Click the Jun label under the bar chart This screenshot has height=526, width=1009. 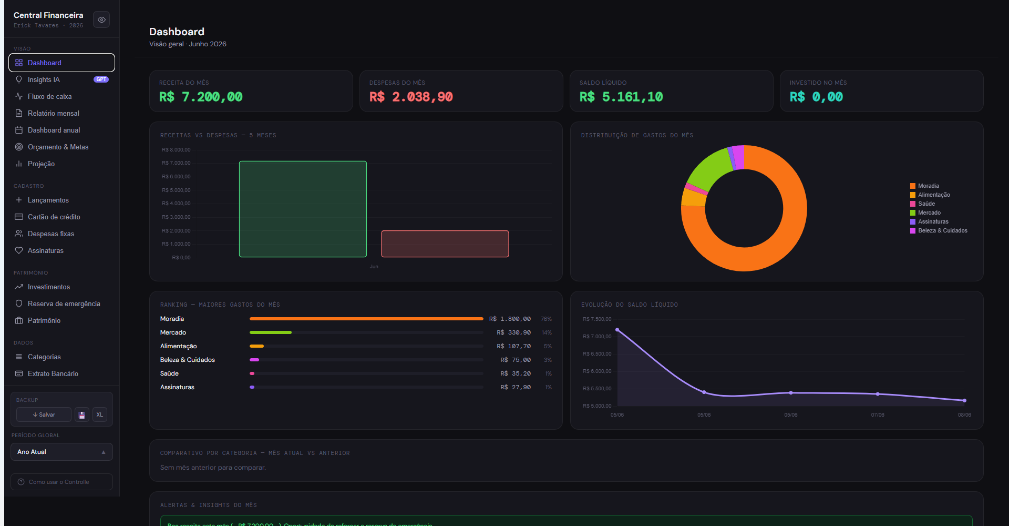pos(374,267)
